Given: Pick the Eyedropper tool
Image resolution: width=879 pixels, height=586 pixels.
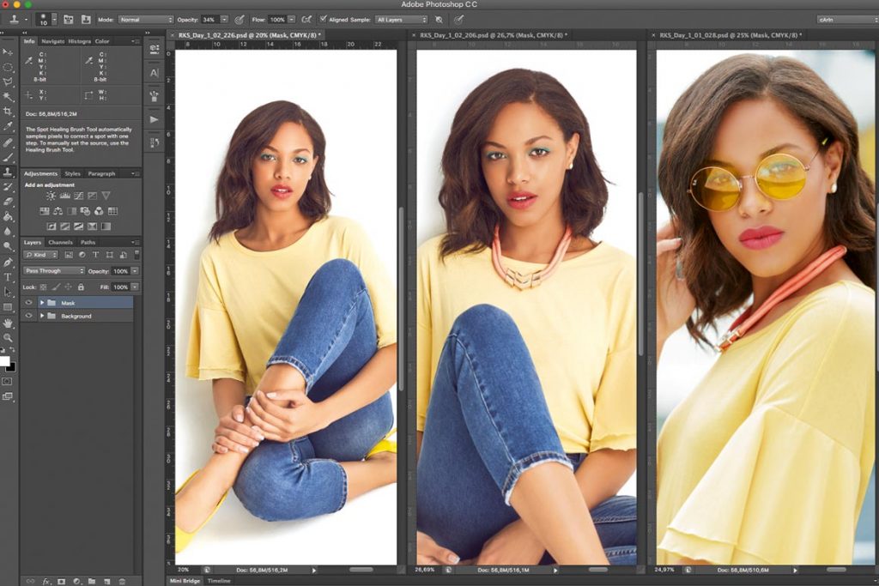Looking at the screenshot, I should [x=8, y=127].
